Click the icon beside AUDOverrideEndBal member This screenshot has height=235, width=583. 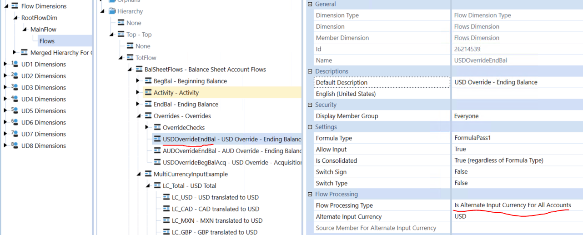[x=157, y=151]
